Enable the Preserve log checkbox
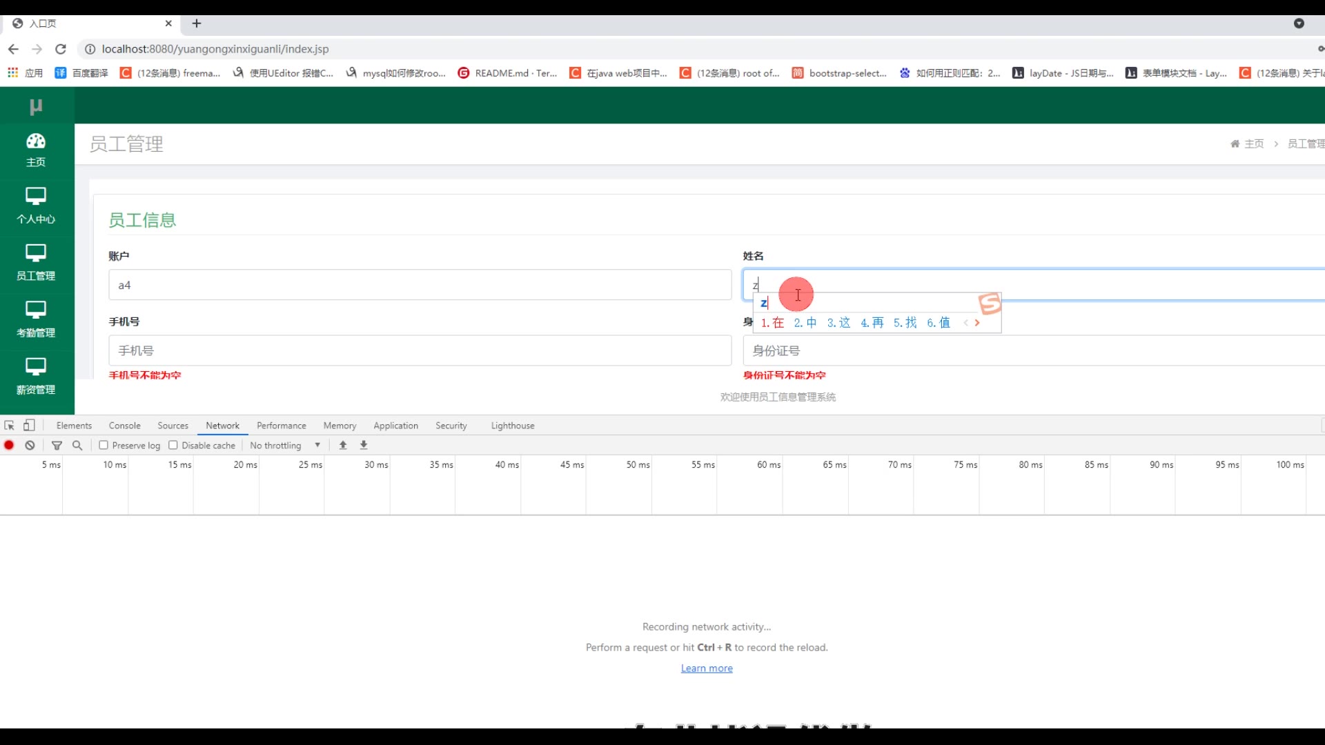Image resolution: width=1325 pixels, height=745 pixels. [x=104, y=445]
